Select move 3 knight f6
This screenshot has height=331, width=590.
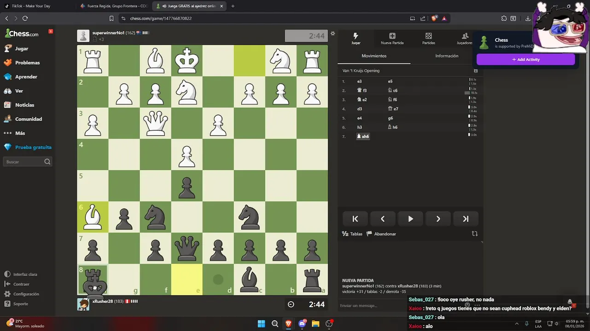pyautogui.click(x=392, y=100)
